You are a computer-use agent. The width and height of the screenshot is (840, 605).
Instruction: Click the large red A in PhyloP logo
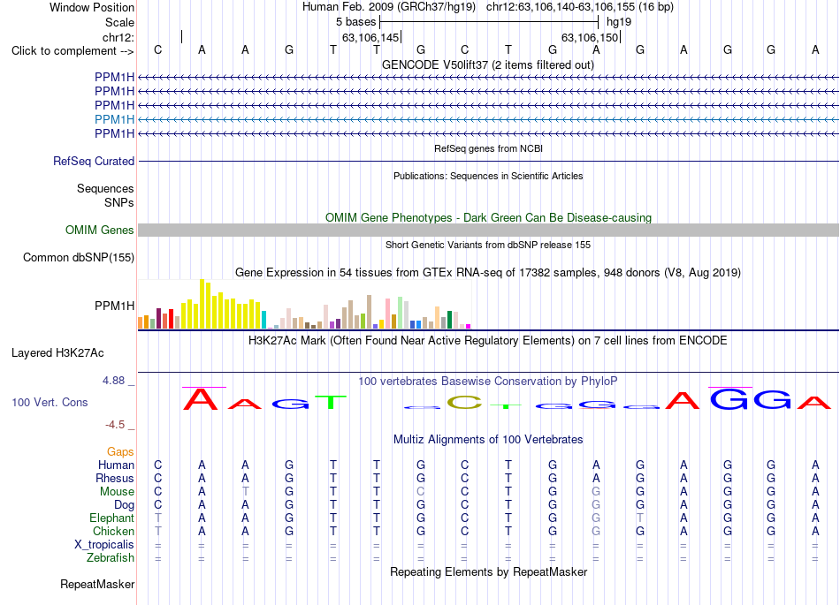(201, 399)
